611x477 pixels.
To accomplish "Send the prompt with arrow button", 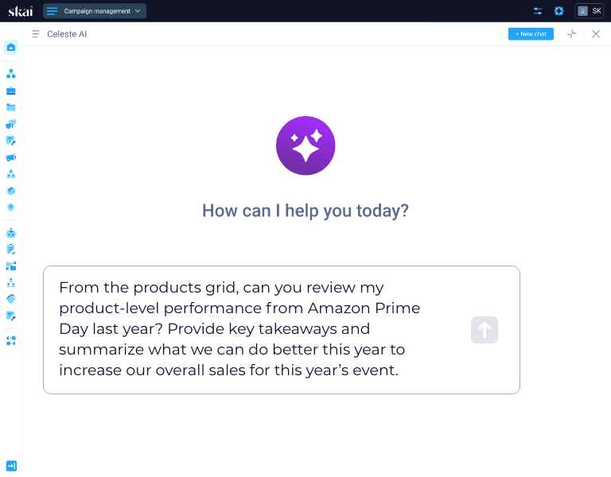I will point(485,330).
